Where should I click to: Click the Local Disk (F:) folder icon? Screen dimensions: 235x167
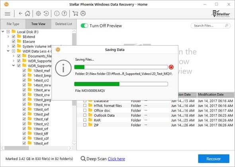tap(14, 31)
